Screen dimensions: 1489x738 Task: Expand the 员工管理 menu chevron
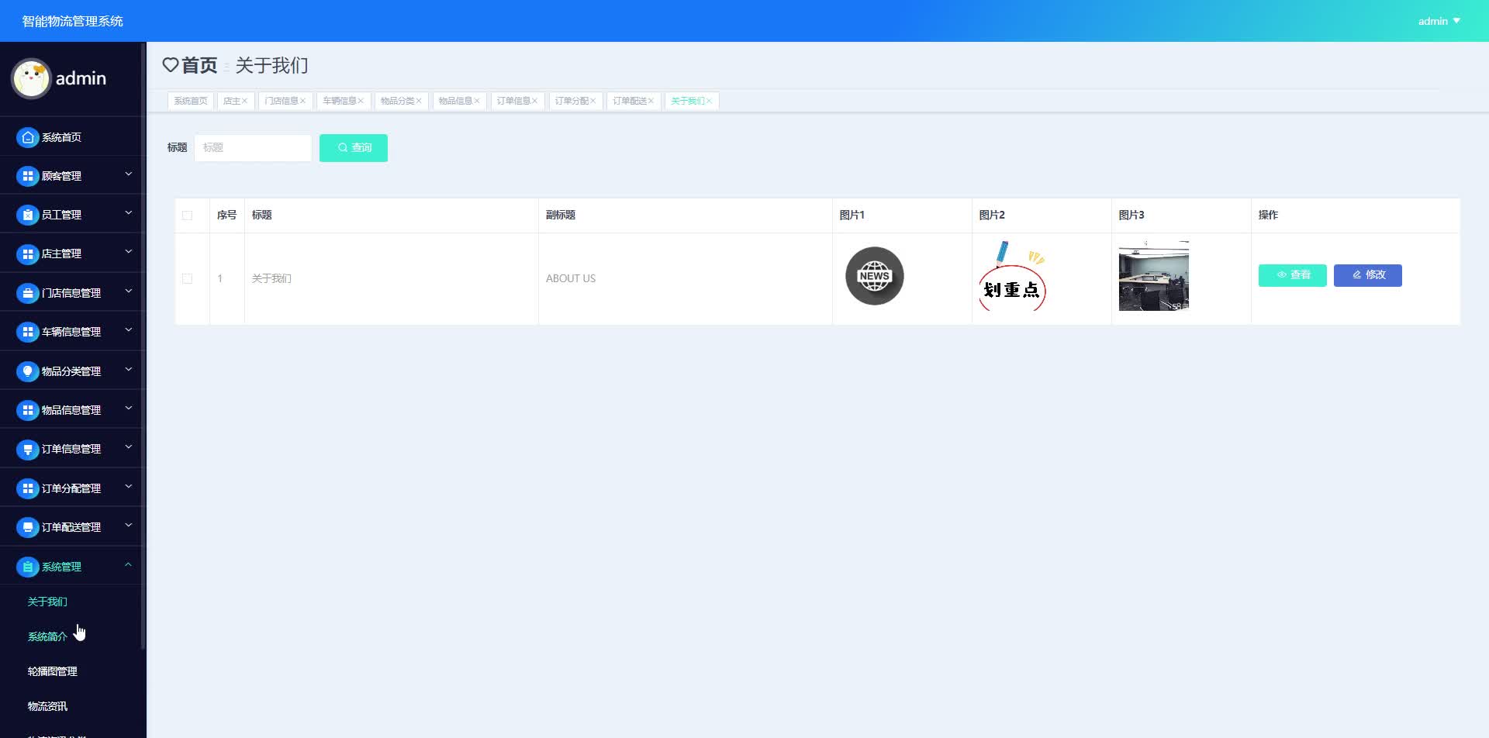point(129,212)
